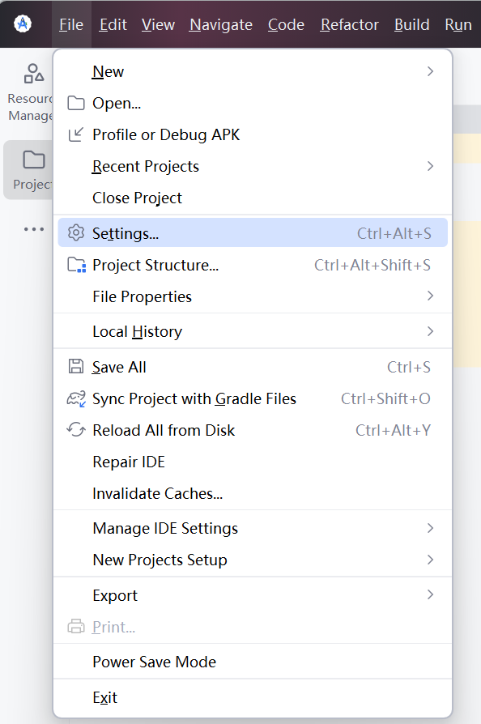
Task: Click the Save All floppy disk icon
Action: (75, 367)
